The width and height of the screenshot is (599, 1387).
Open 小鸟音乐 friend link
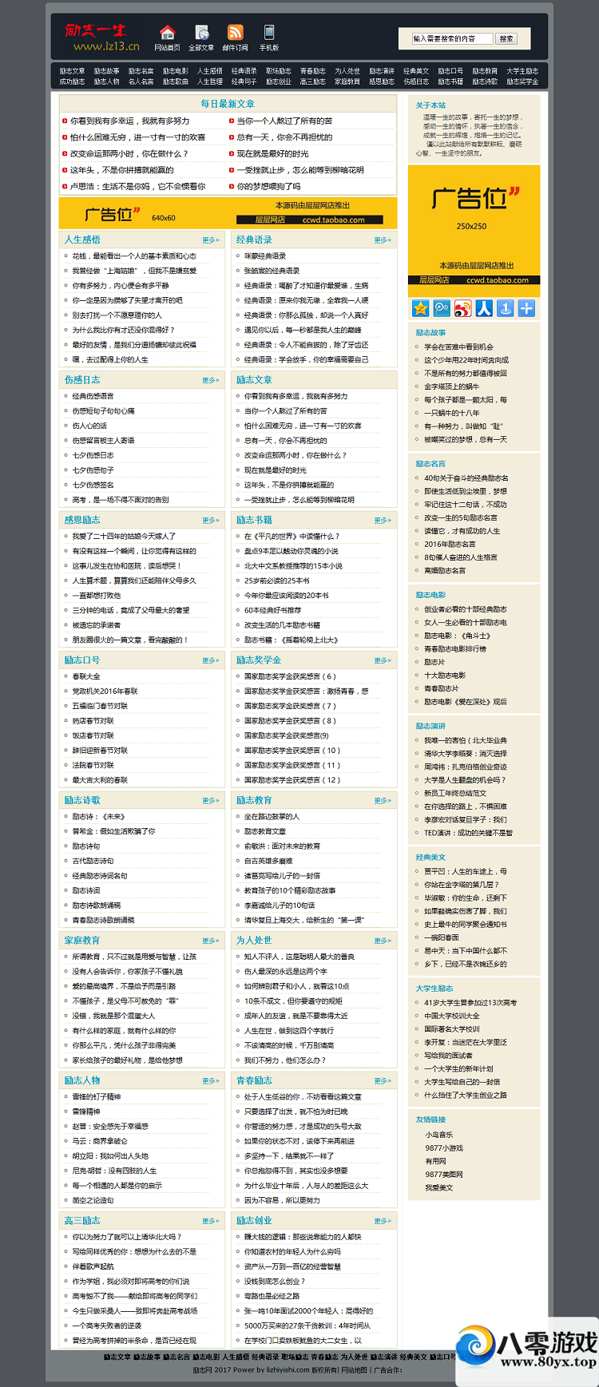point(438,1135)
